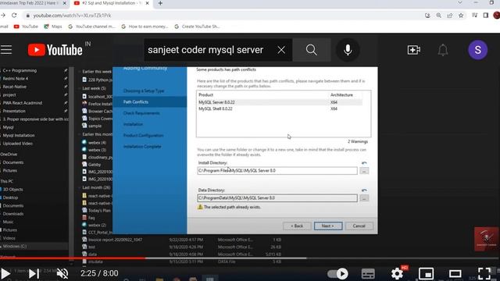
Task: Click the Data Directory text field
Action: pyautogui.click(x=277, y=197)
